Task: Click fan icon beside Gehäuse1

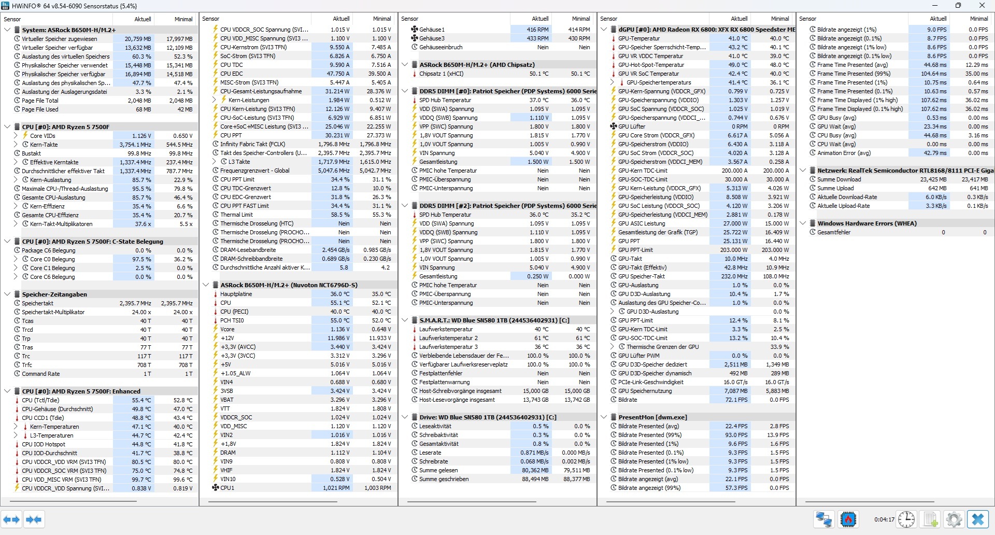Action: 414,30
